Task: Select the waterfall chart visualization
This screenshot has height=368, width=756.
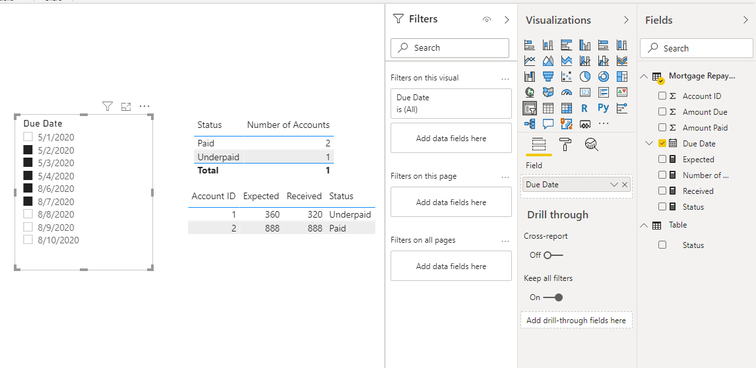Action: [x=529, y=77]
